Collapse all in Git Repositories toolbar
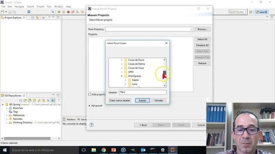 point(21,101)
